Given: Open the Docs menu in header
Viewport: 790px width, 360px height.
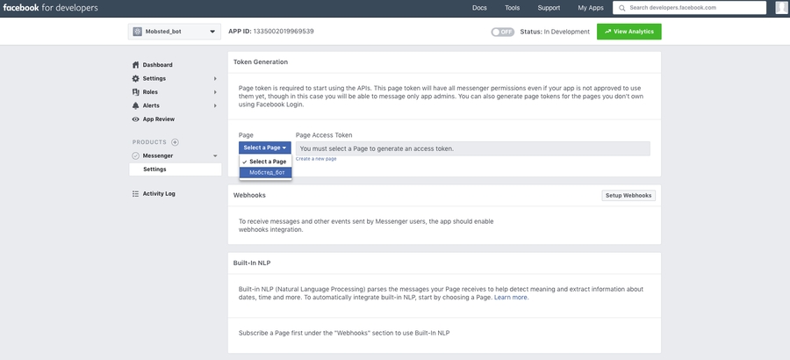Looking at the screenshot, I should pyautogui.click(x=479, y=8).
